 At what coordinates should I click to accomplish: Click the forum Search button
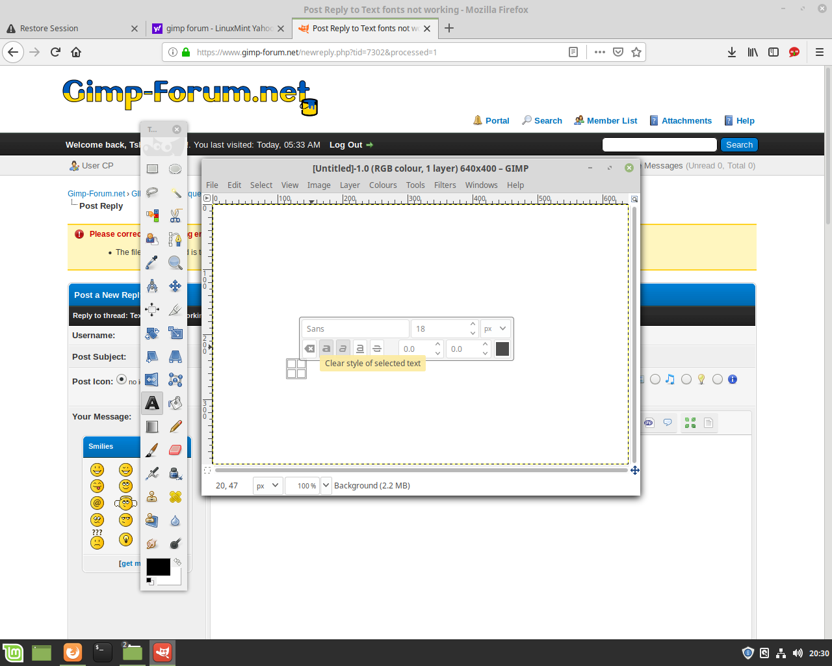(739, 145)
